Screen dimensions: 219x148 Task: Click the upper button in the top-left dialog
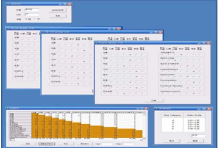[x=58, y=10]
